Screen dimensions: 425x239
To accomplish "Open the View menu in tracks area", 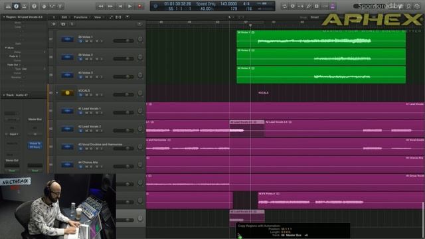I will tap(98, 17).
